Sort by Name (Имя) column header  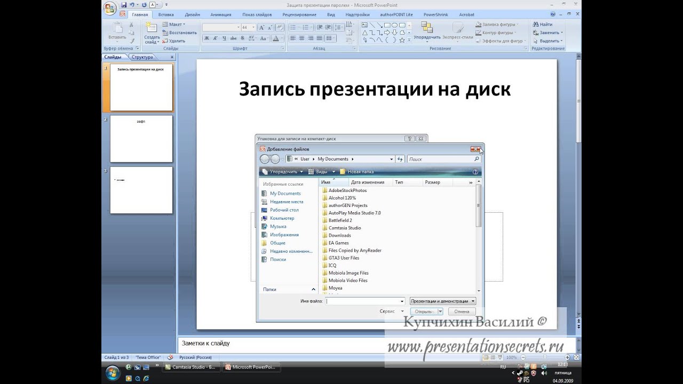(x=333, y=182)
